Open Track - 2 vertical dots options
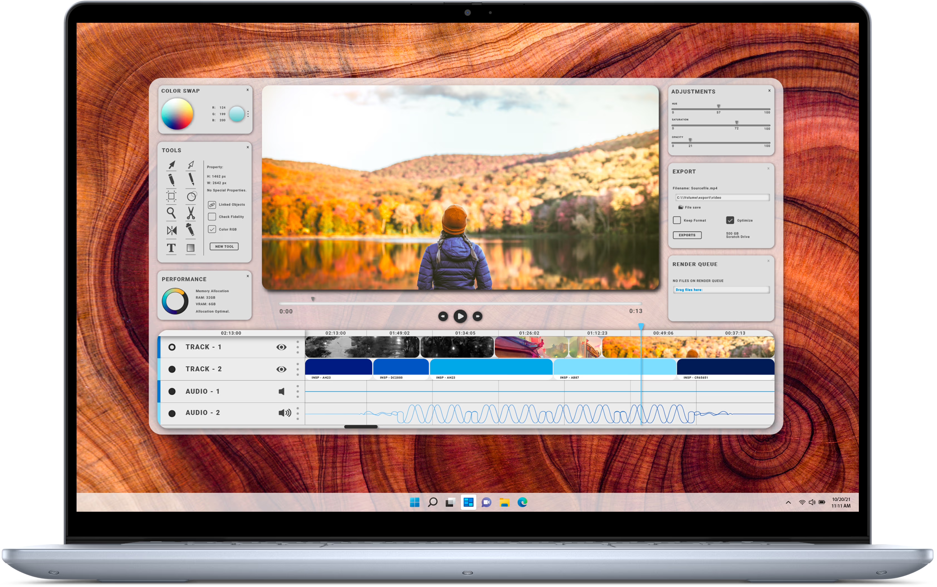Viewport: 937px width, 587px height. (298, 369)
